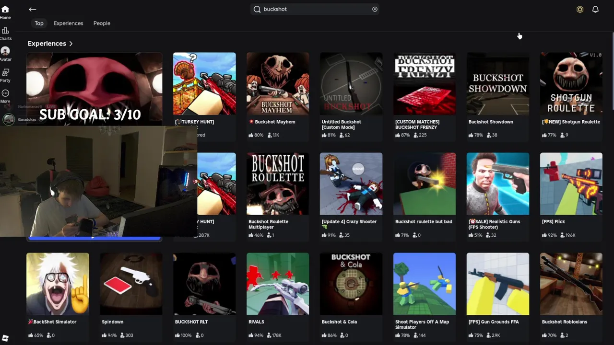Open Realistic Guns FPS Shooter thumbnail

(x=498, y=184)
